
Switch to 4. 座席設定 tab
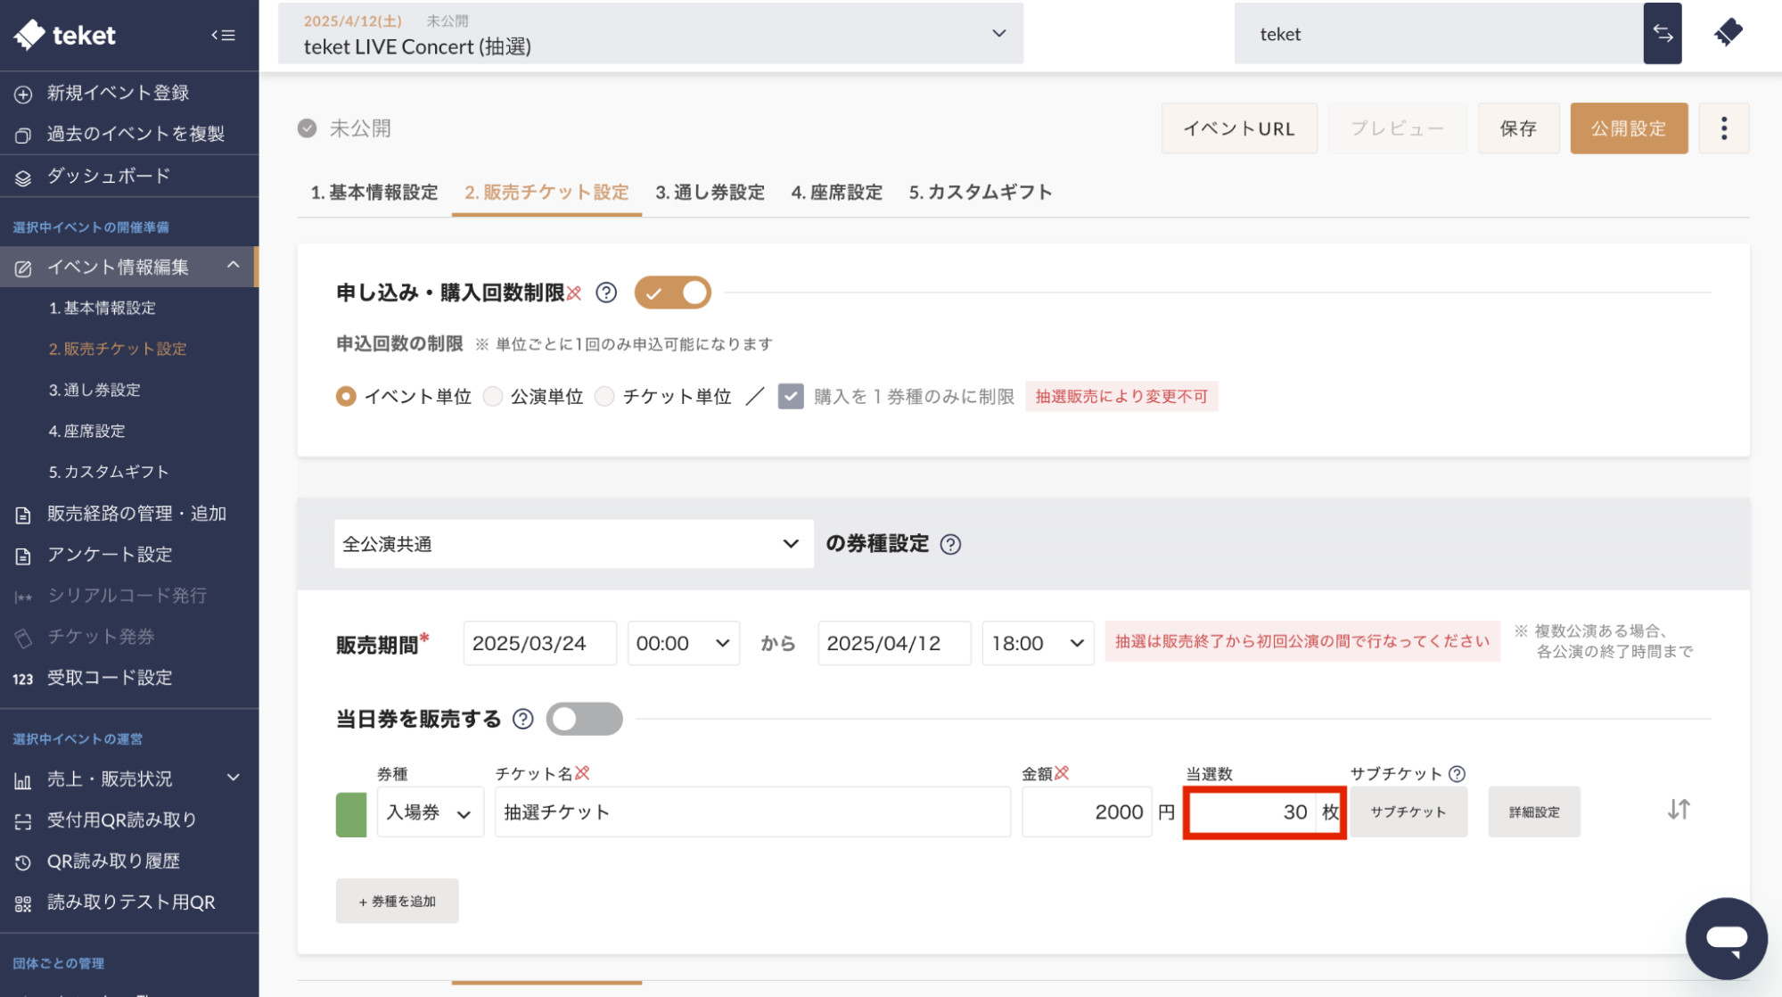click(x=837, y=193)
